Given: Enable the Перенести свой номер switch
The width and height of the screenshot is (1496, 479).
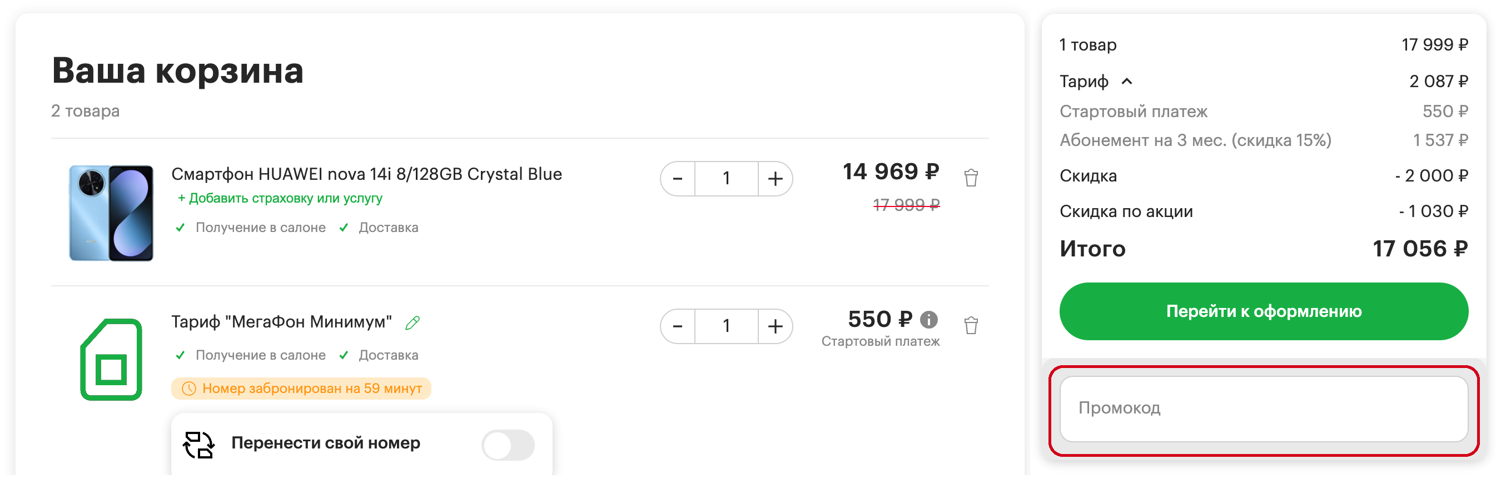Looking at the screenshot, I should tap(508, 445).
